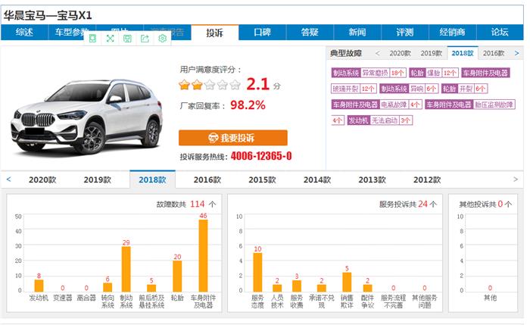Click the 服务态度 bar showing 10

pyautogui.click(x=257, y=272)
